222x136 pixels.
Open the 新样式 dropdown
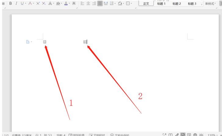point(210,4)
